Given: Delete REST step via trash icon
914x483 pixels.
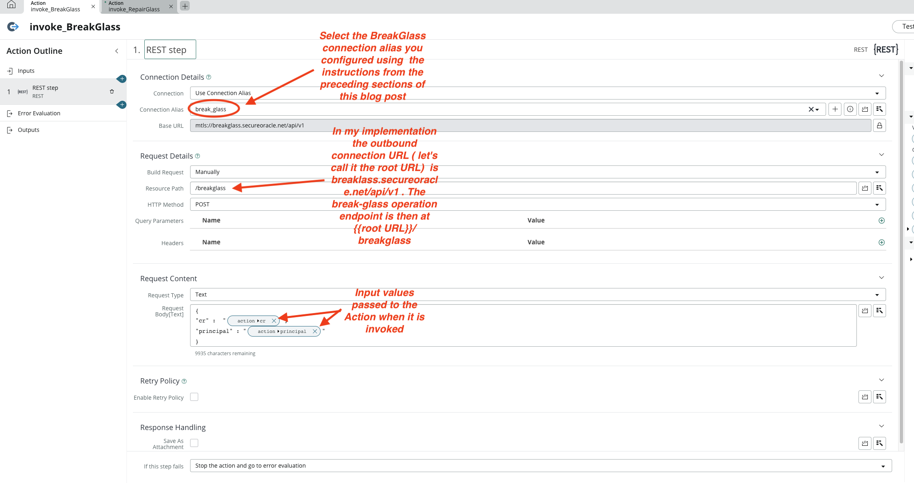Looking at the screenshot, I should [112, 91].
